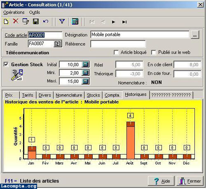Open the Opérations menu
Screen dimensions: 206x189
[x=14, y=12]
